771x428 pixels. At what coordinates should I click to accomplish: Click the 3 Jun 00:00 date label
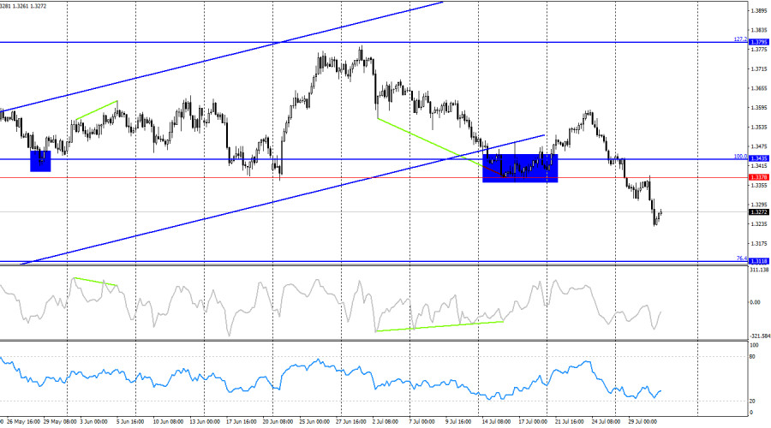tap(93, 422)
